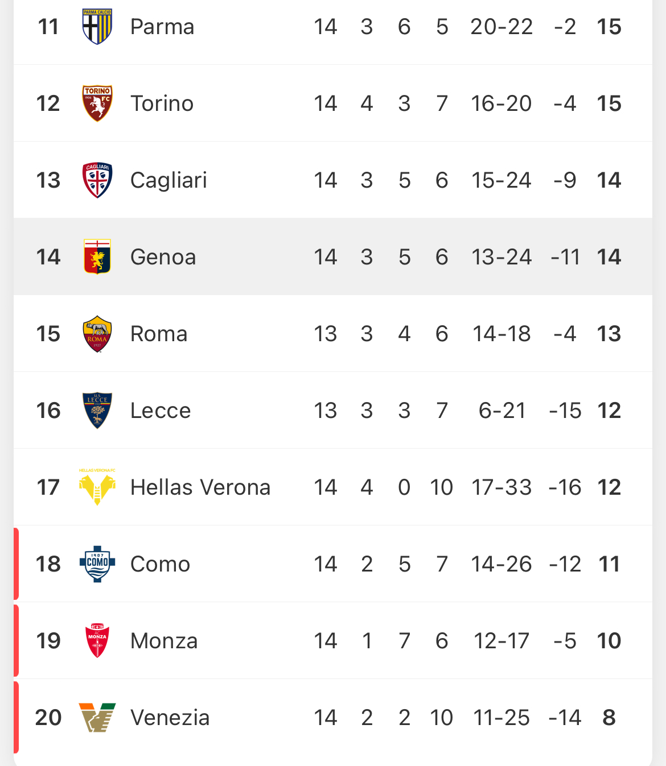Open the Roma wolf crest
Screen dimensions: 666x766
point(97,334)
